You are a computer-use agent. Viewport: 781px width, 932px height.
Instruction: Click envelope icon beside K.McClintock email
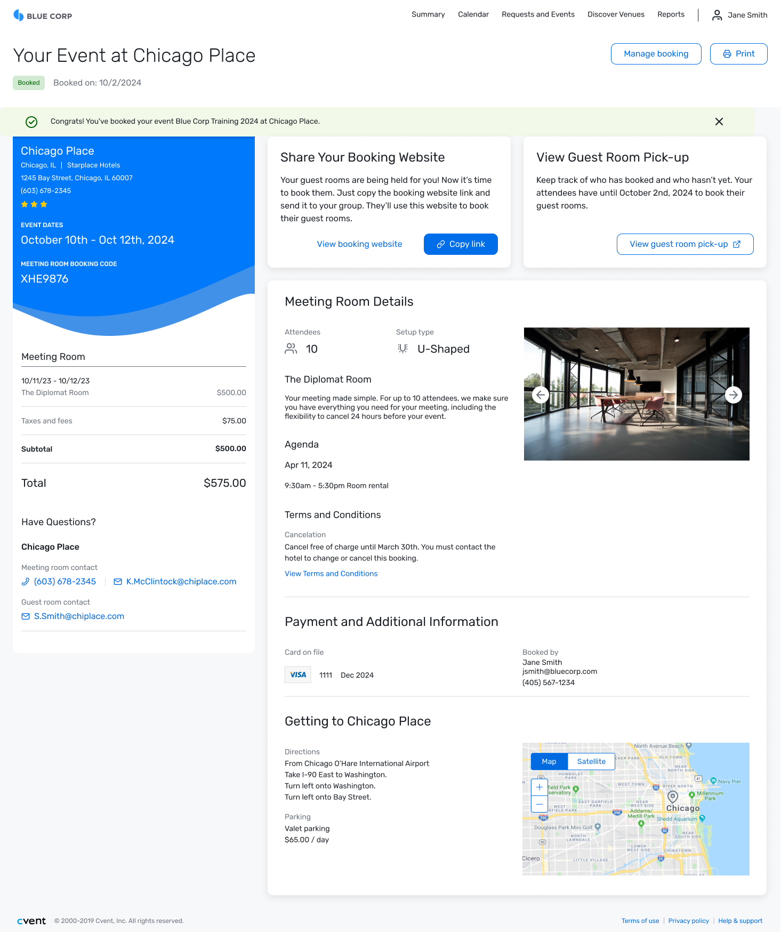(x=118, y=582)
